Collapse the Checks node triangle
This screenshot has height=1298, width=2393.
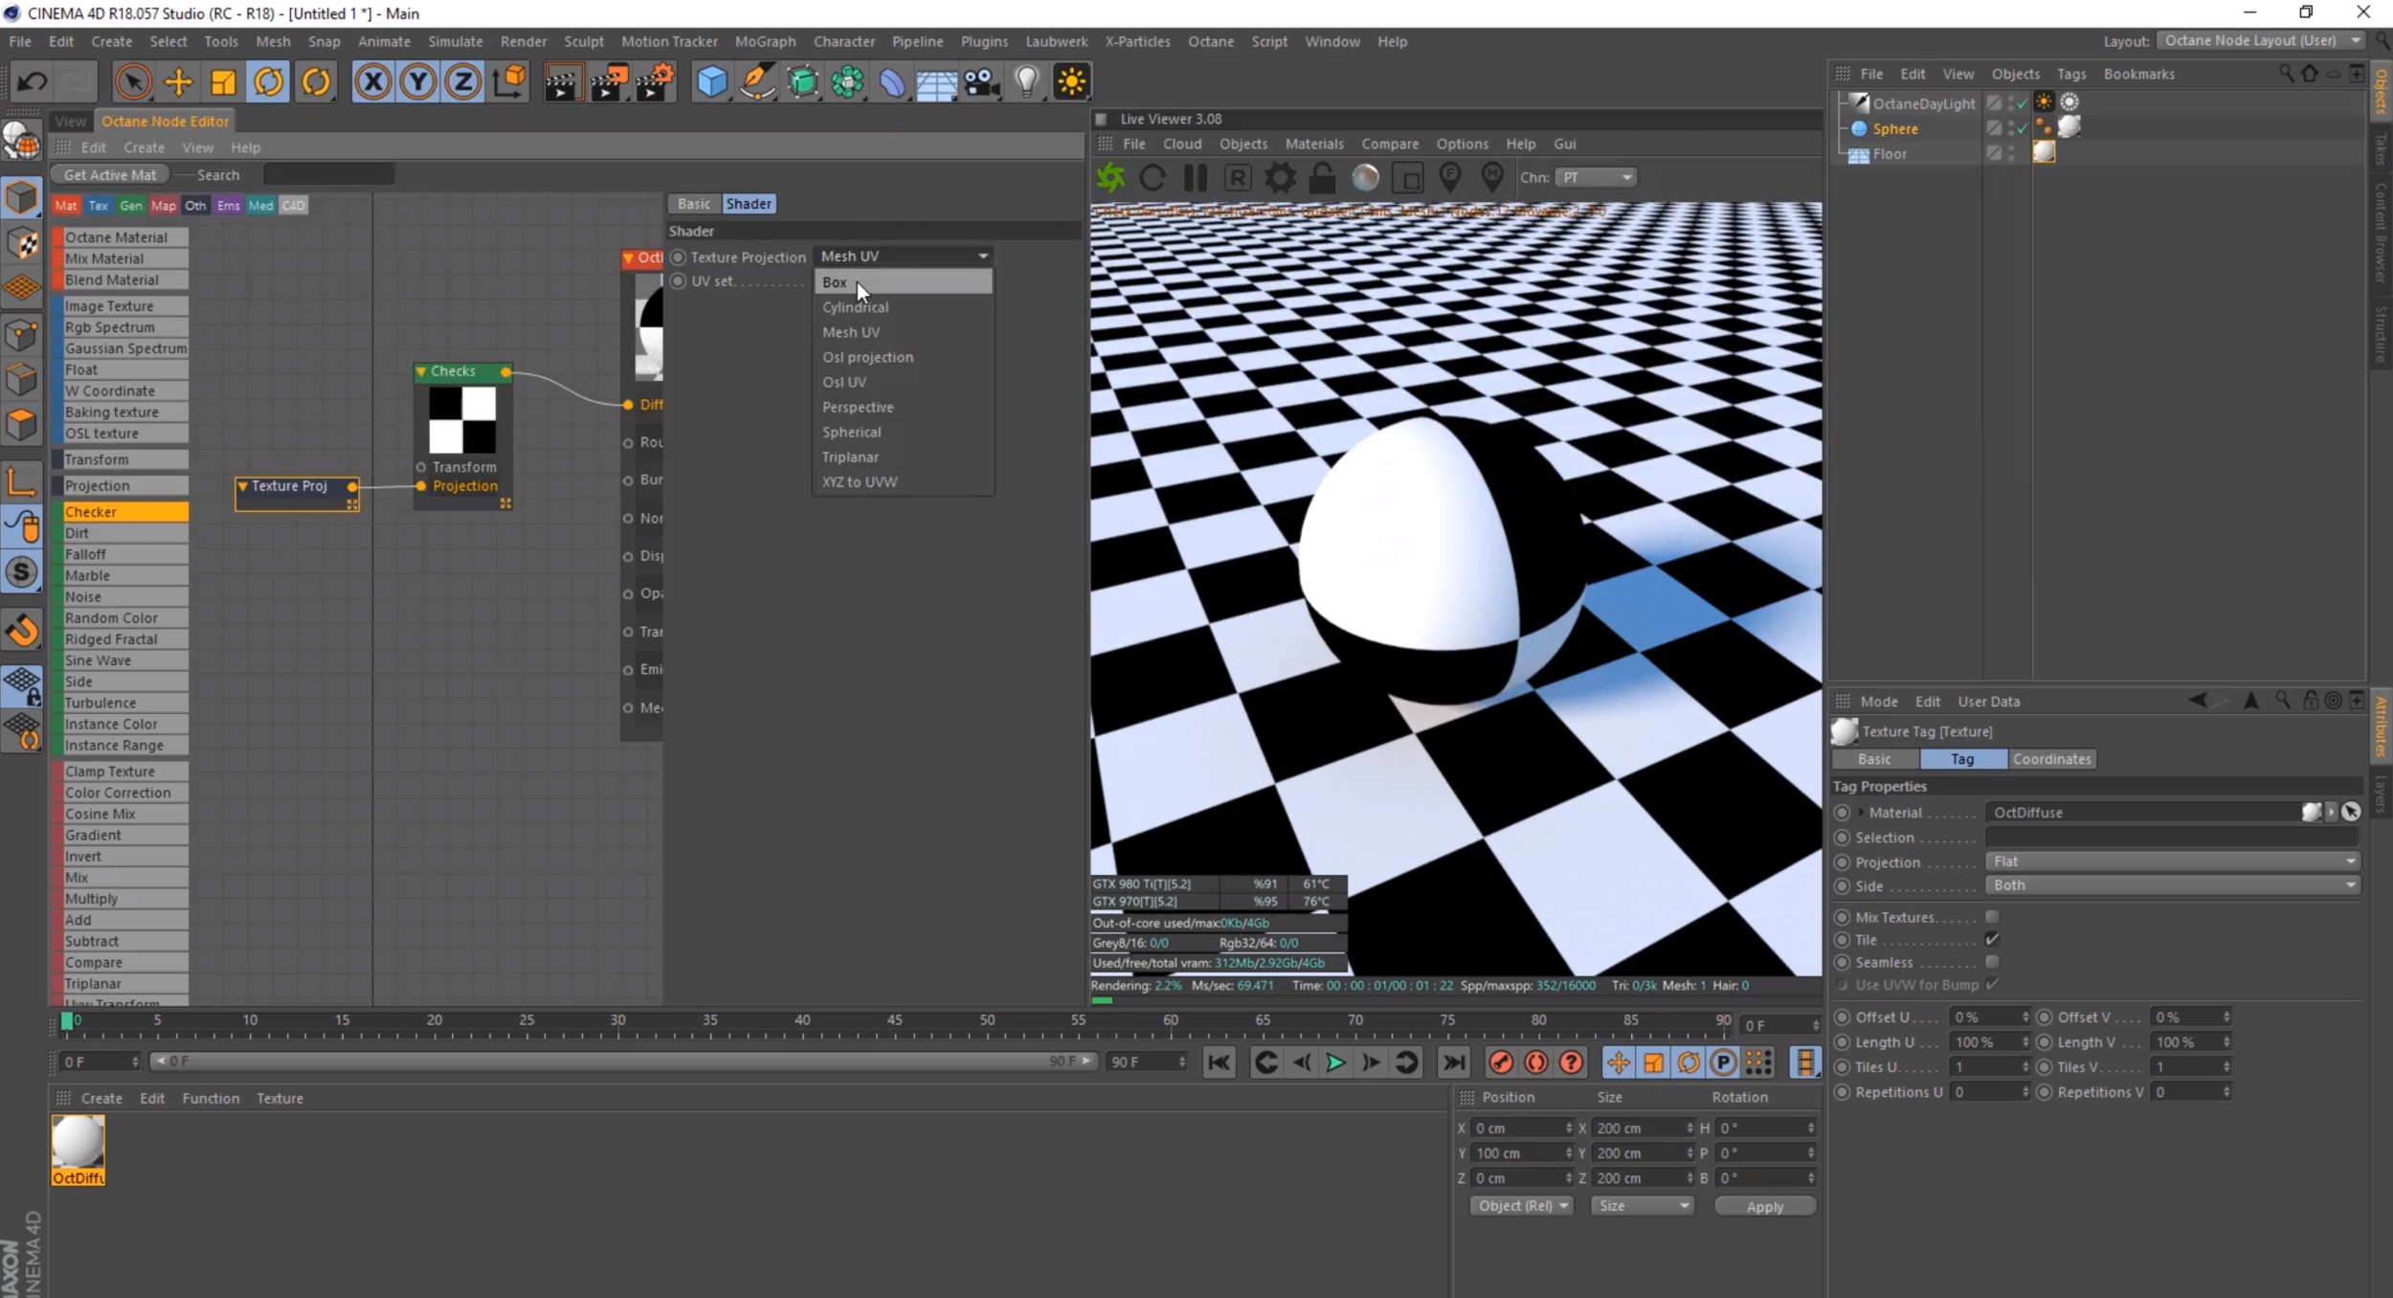tap(421, 371)
